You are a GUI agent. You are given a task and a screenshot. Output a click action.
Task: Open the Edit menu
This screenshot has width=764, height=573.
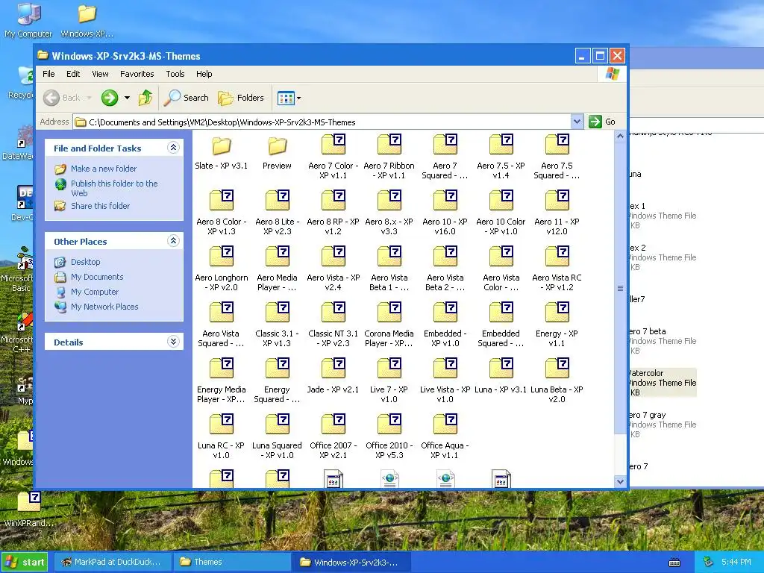click(73, 74)
